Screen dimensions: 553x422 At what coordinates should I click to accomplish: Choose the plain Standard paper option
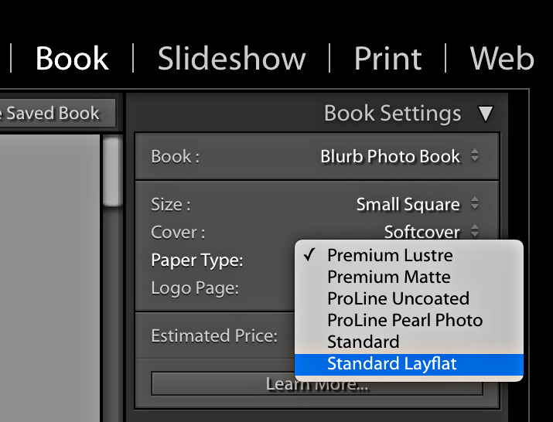click(363, 342)
